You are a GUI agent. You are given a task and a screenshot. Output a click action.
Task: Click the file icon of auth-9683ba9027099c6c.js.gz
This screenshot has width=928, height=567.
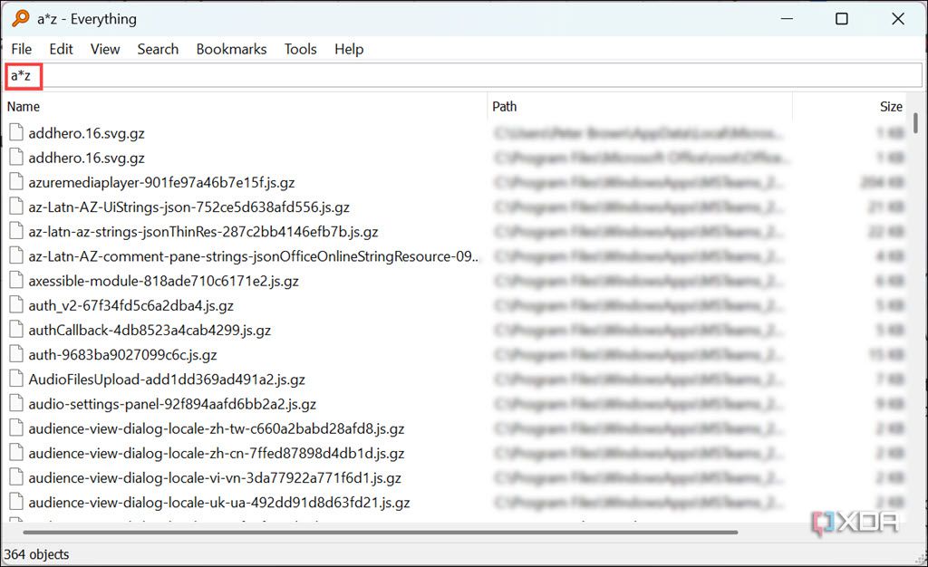coord(16,354)
